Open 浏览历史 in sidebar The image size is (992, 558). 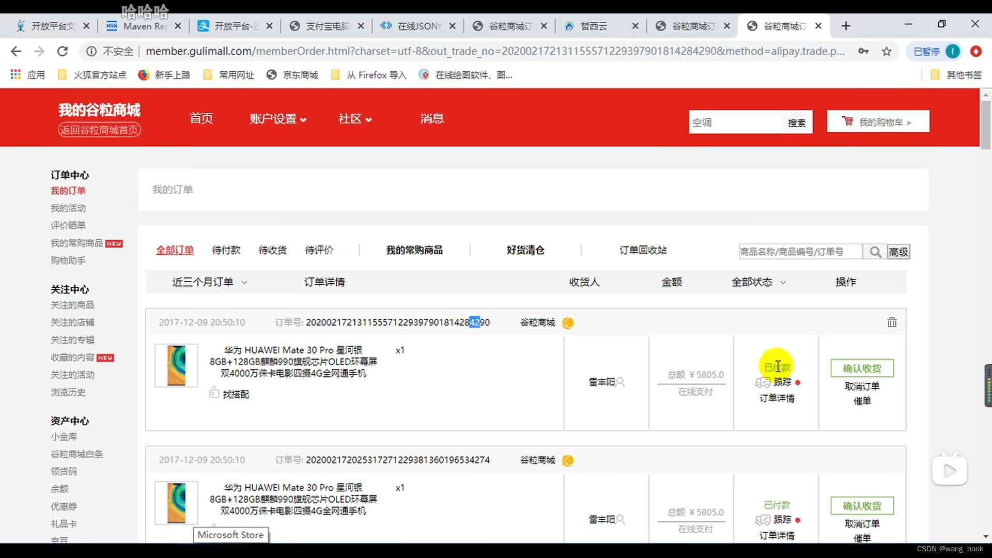click(68, 392)
